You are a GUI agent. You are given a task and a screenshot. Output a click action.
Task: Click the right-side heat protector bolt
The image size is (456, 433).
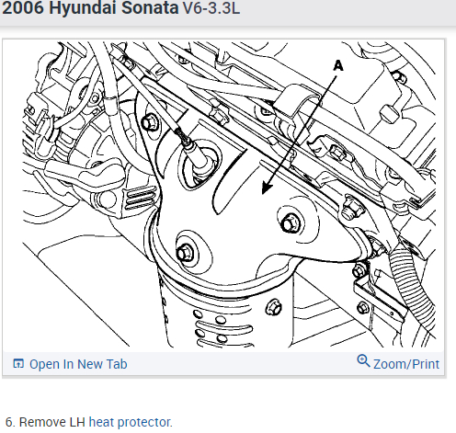tap(290, 223)
